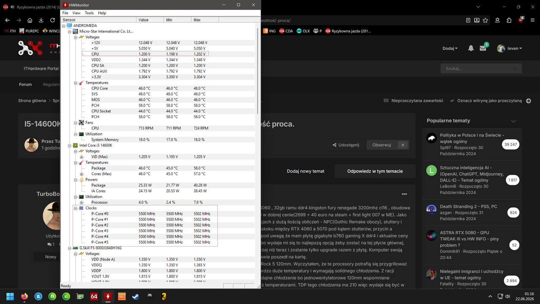
Task: Collapse the Micro-Star International node
Action: tap(70, 31)
